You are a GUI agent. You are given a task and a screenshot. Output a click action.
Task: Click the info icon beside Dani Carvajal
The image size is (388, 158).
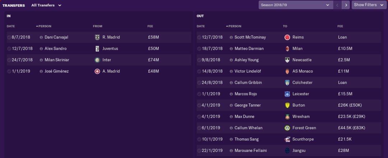click(x=41, y=37)
